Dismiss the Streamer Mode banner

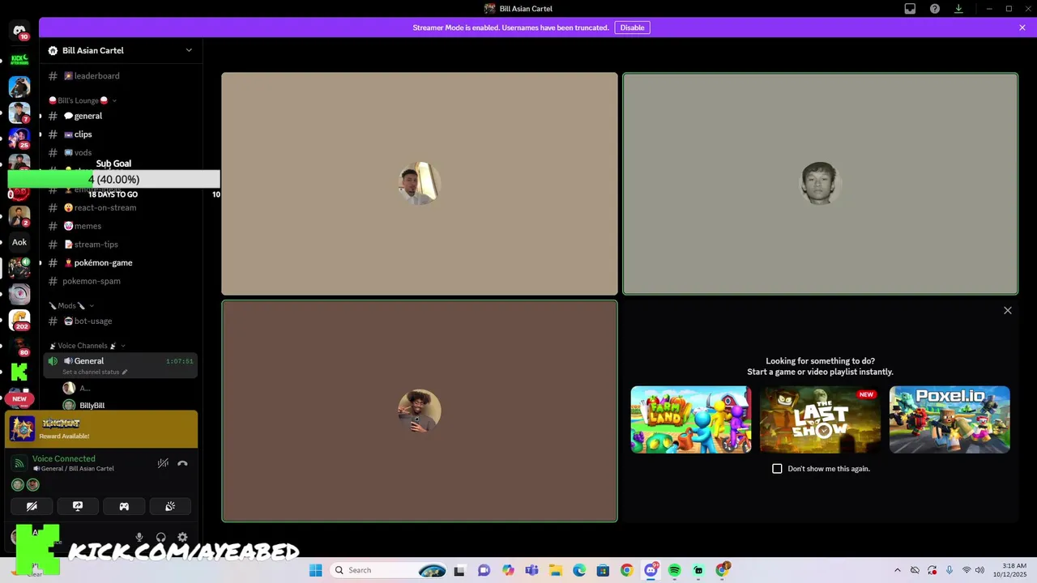1022,28
